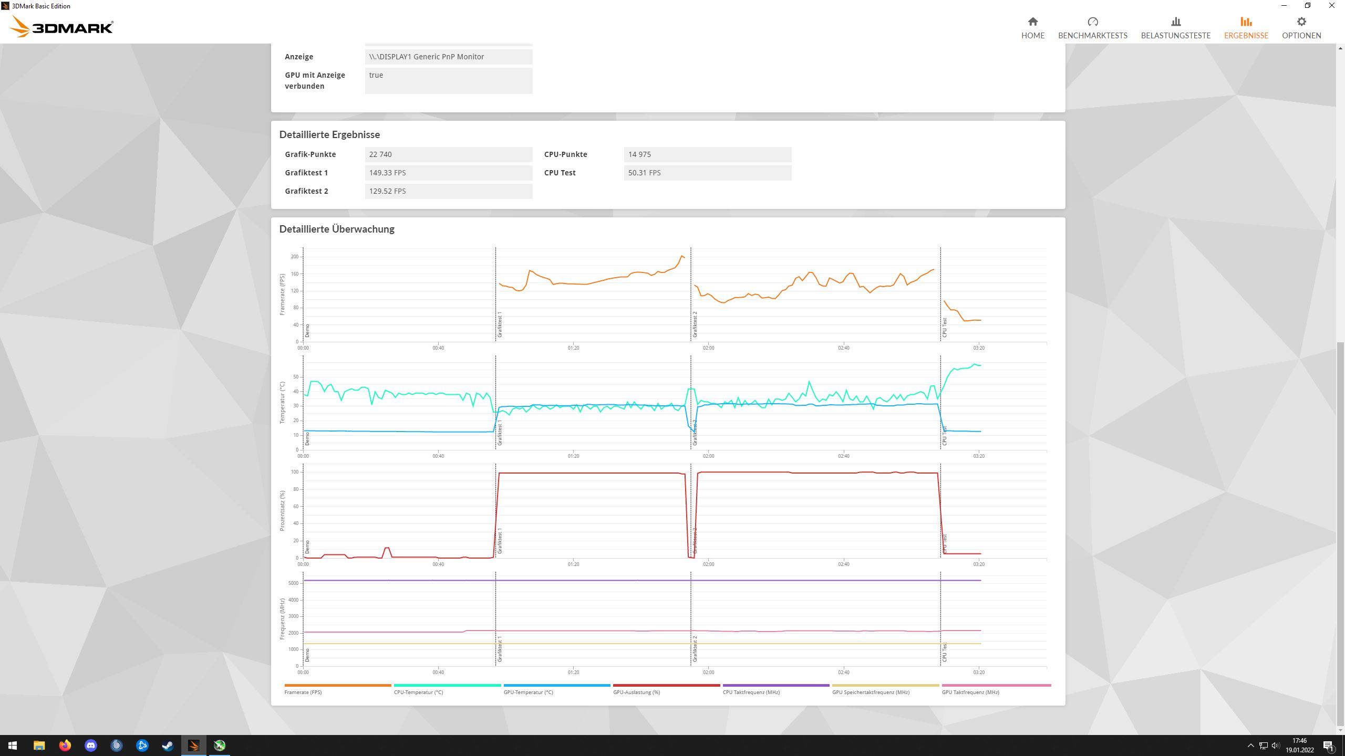Click the Grafik-Punkte value field
The image size is (1345, 756).
(448, 154)
